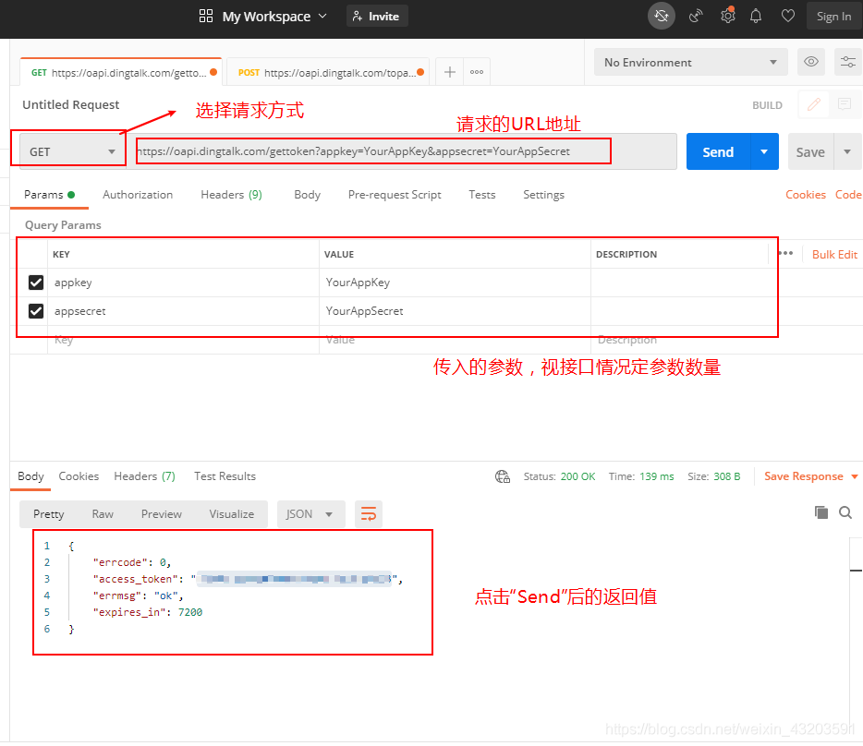Open the Authorization tab
The width and height of the screenshot is (863, 746).
tap(138, 195)
